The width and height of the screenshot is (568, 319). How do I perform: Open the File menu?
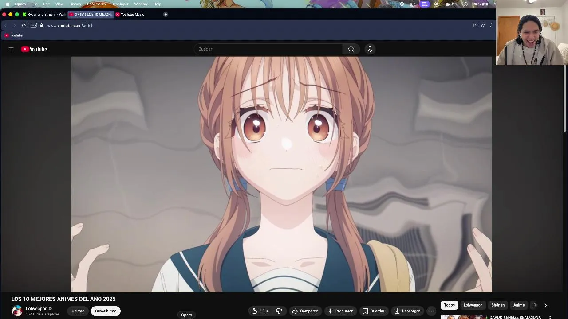[34, 4]
